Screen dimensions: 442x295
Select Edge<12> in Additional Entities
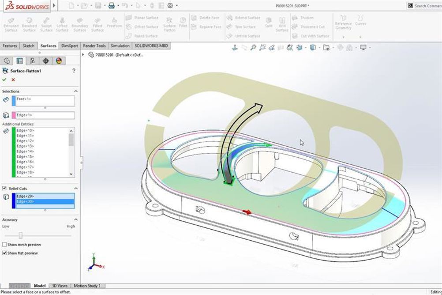25,141
